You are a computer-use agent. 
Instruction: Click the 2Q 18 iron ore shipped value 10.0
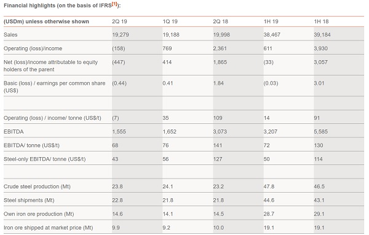(x=218, y=228)
